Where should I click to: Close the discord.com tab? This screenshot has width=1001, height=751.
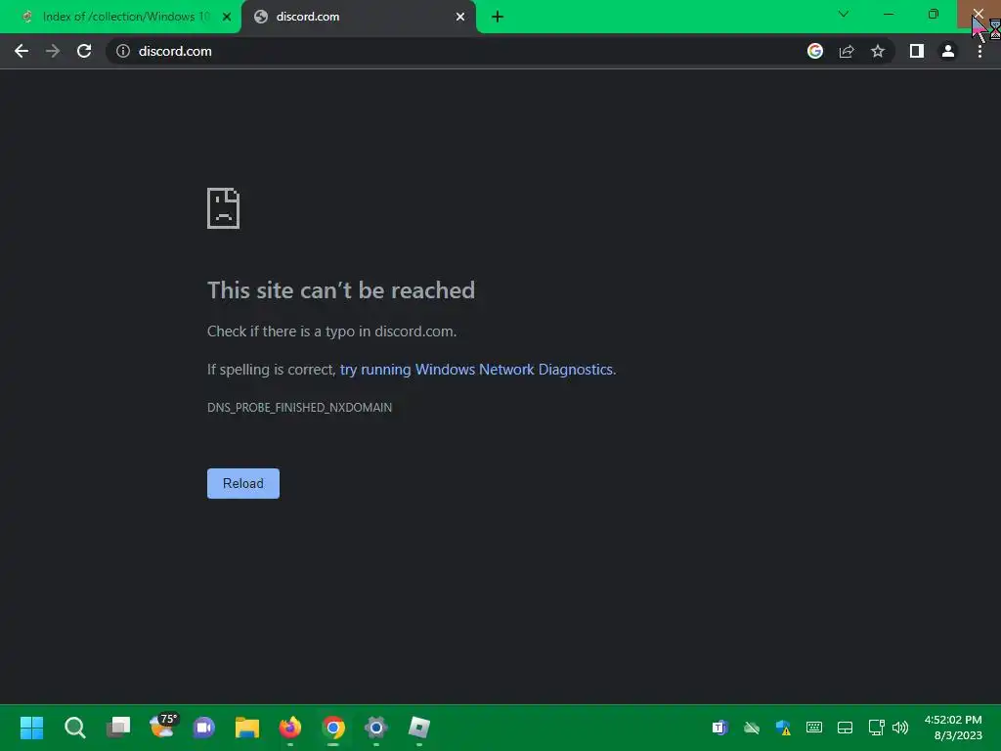pyautogui.click(x=460, y=17)
